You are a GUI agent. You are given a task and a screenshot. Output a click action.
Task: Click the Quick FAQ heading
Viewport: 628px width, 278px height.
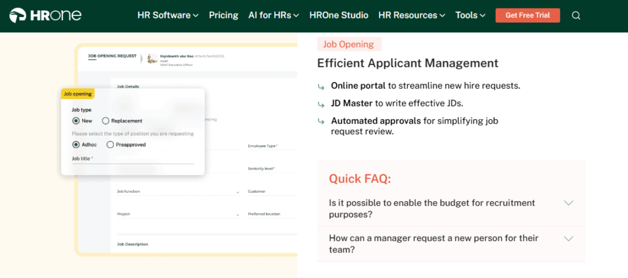tap(360, 179)
